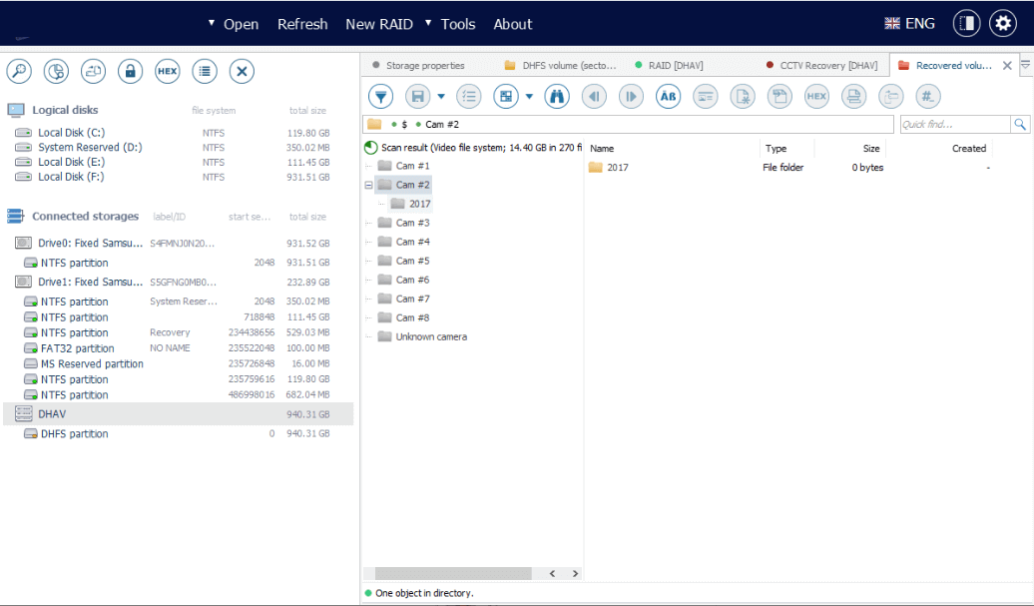Screen dimensions: 1034x606
Task: Click the AB case-sensitivity icon
Action: pyautogui.click(x=668, y=96)
